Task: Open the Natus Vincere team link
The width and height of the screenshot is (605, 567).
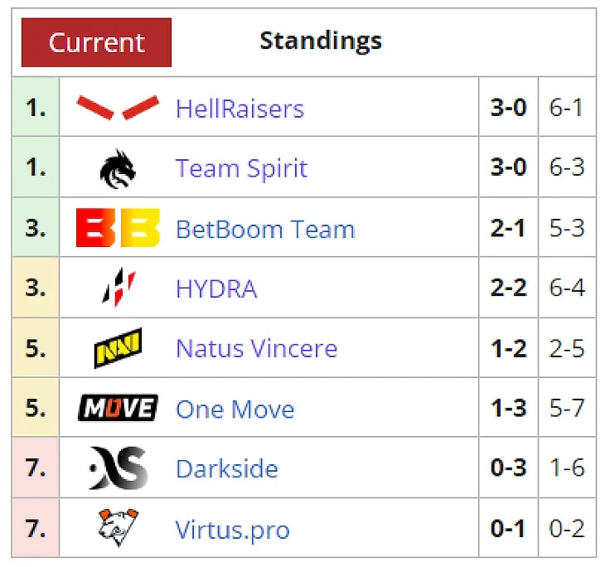Action: click(256, 348)
